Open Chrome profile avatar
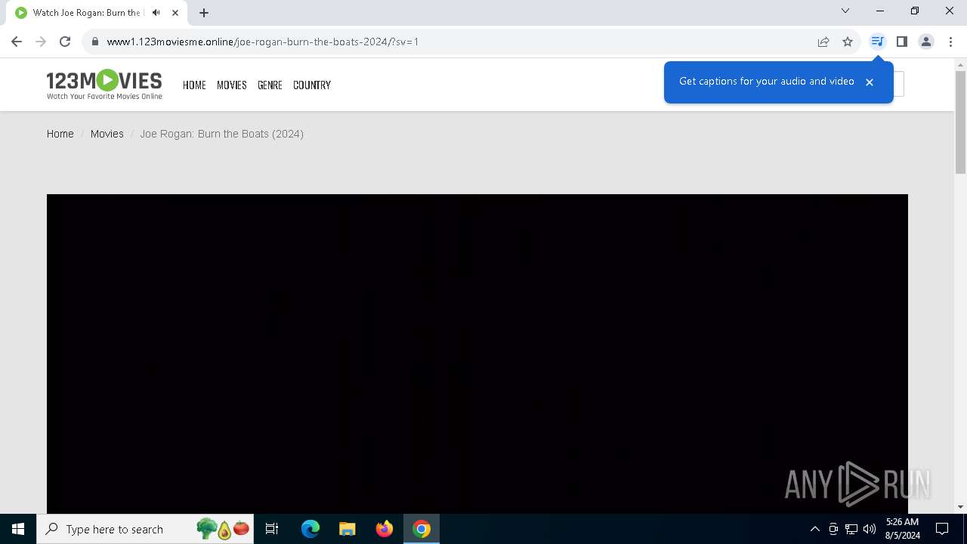Image resolution: width=967 pixels, height=544 pixels. [926, 42]
